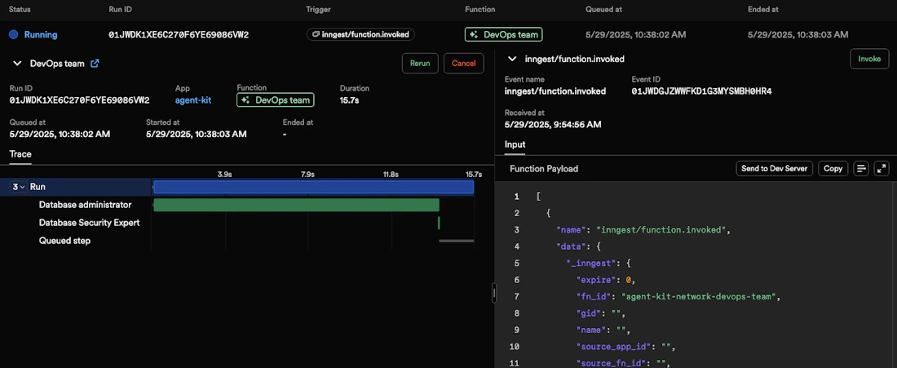Select the Input tab
Screen dimensions: 897x368
[x=515, y=144]
